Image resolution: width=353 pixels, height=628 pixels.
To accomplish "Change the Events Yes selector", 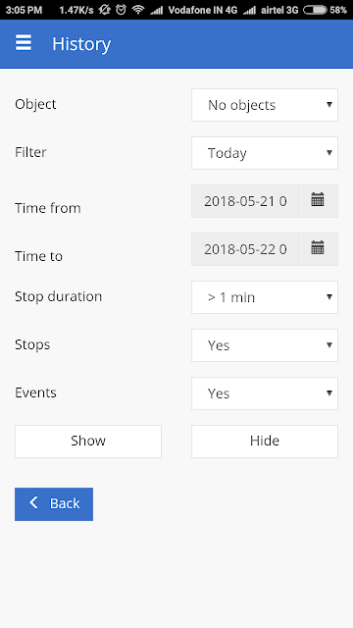I will point(265,393).
